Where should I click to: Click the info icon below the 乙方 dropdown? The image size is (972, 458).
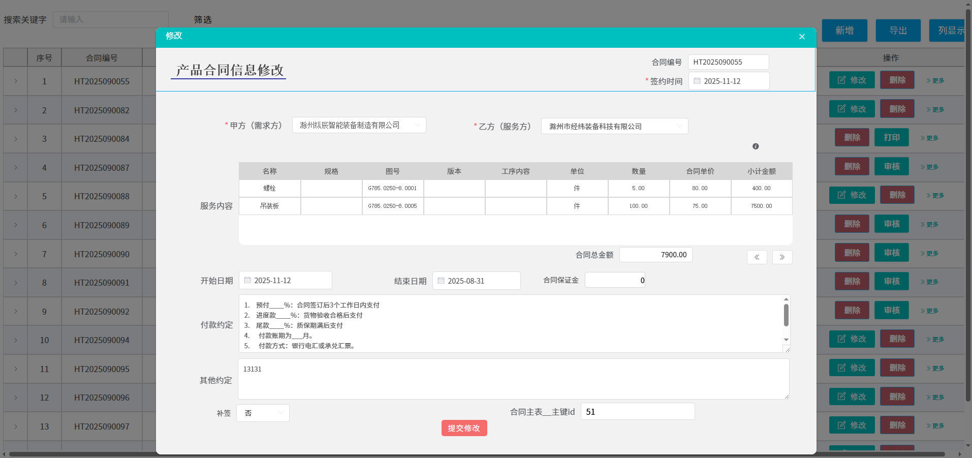point(755,146)
